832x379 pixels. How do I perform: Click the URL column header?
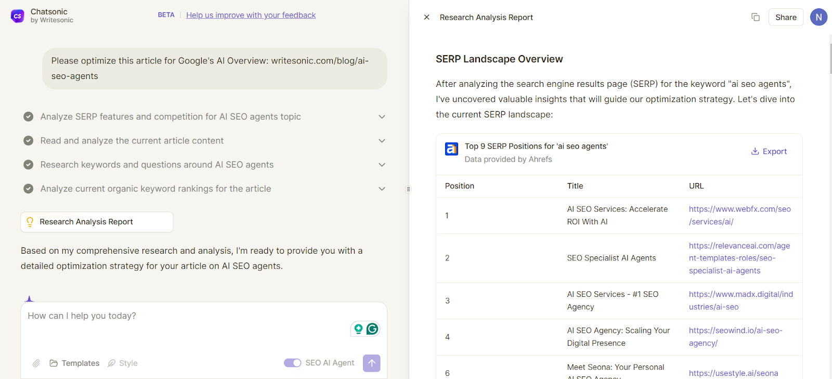click(696, 186)
